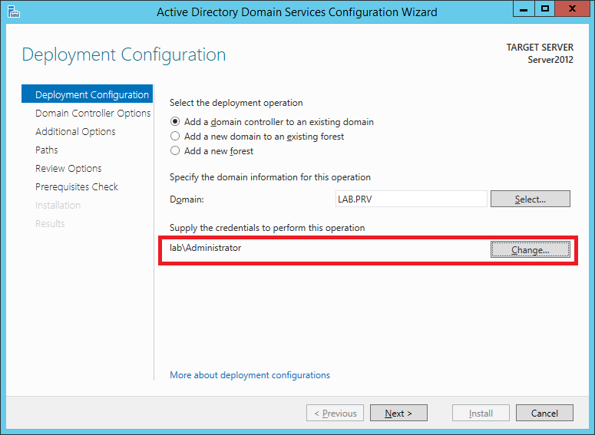Screen dimensions: 595x435
Task: Maximize the configuration wizard window
Action: tap(545, 8)
